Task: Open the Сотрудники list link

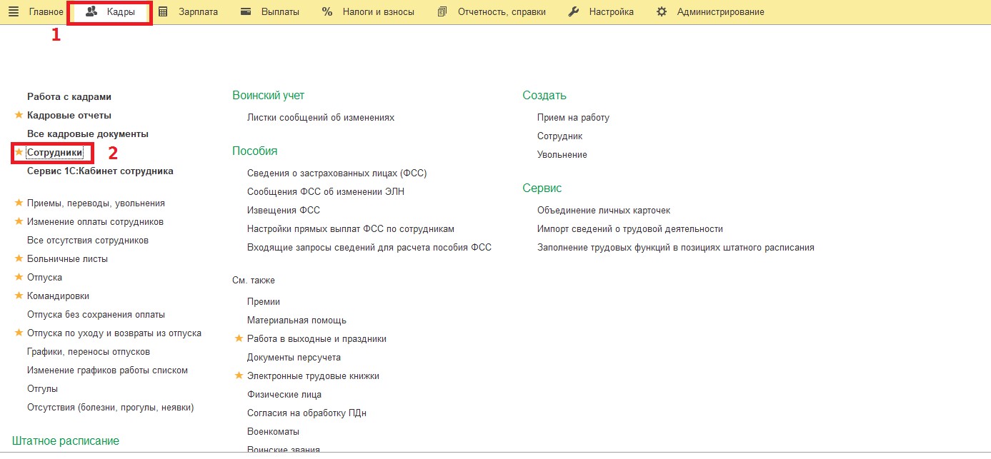Action: click(55, 152)
